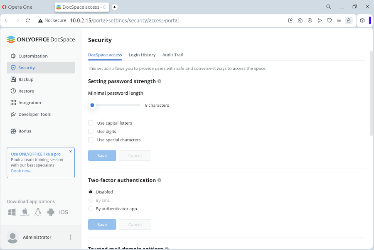Open Opera easy setup menu

(x=339, y=20)
